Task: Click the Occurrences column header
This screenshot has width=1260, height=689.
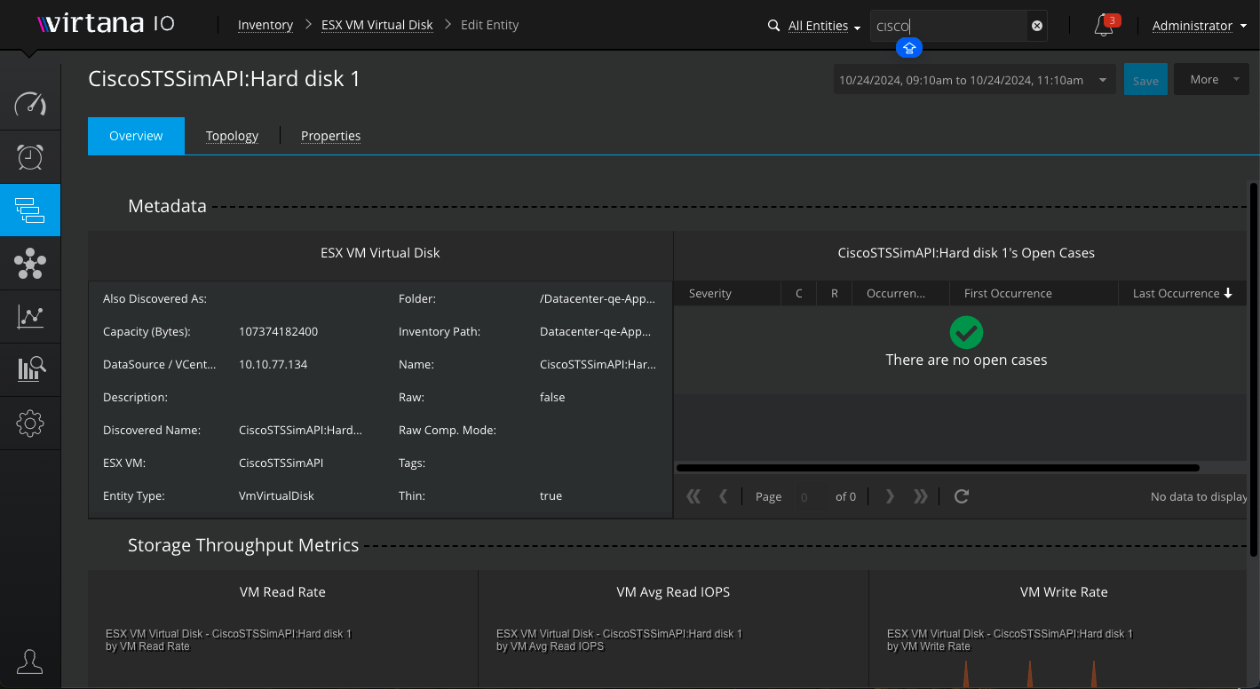Action: pos(900,293)
